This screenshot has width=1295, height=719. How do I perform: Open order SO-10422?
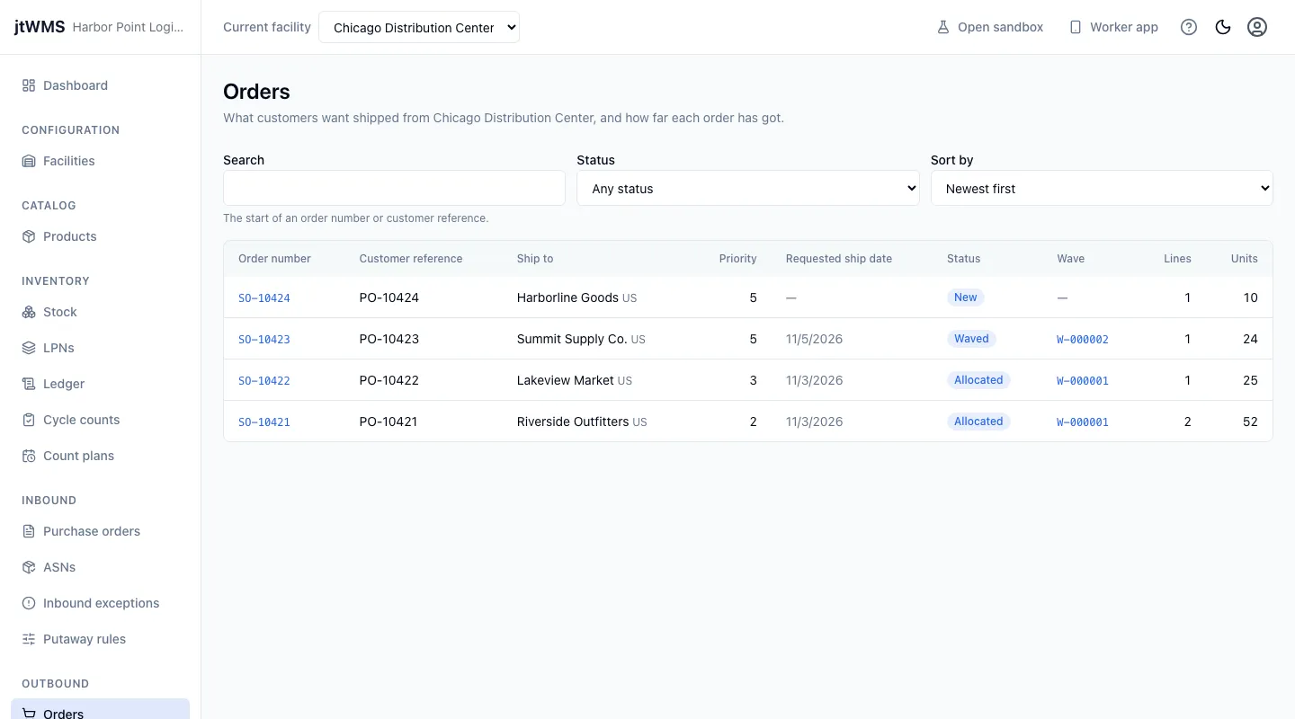[264, 381]
